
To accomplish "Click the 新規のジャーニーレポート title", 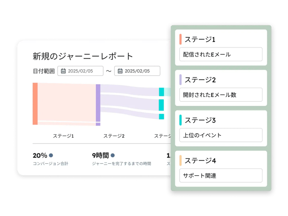I will click(x=83, y=56).
